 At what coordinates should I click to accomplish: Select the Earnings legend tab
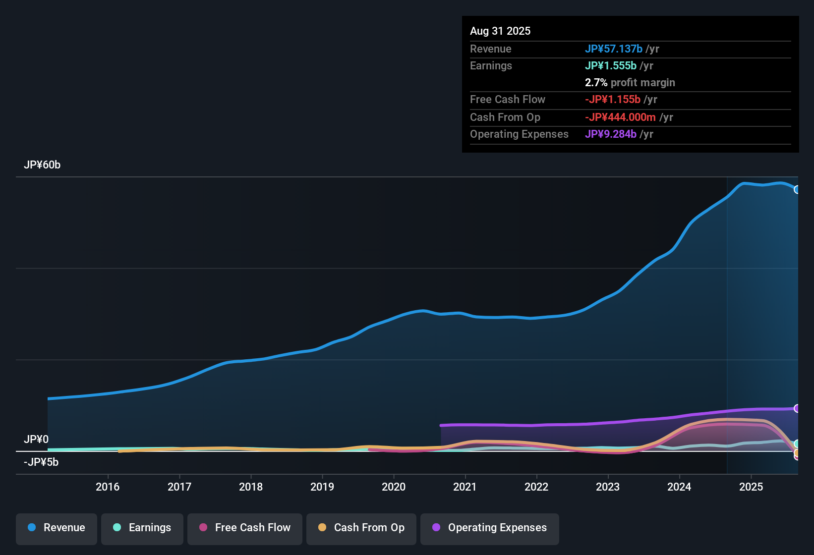click(142, 528)
